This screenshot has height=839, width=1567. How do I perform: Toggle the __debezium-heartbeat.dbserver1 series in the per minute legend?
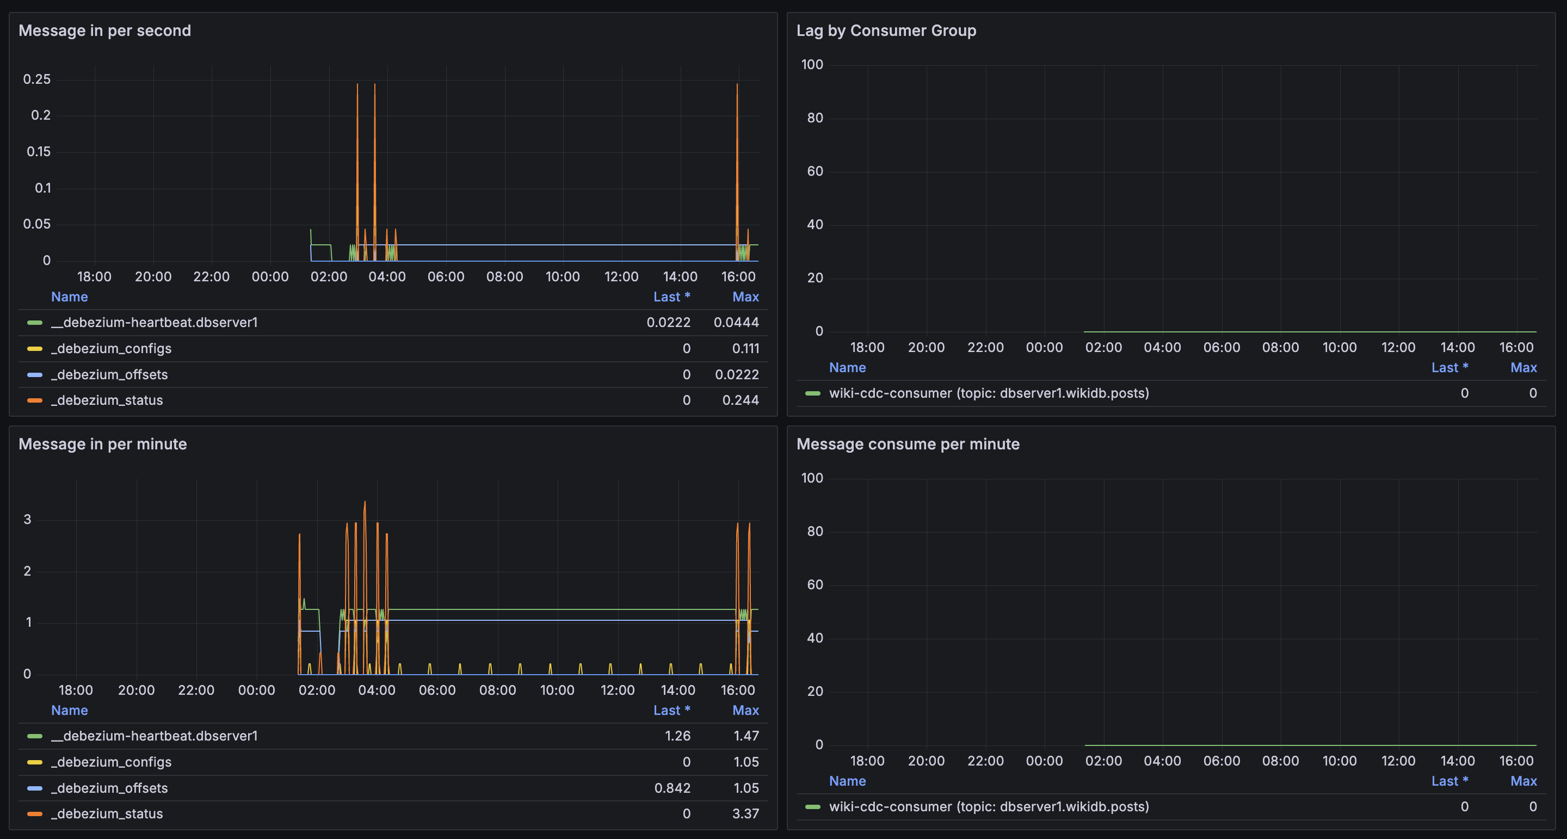click(x=155, y=736)
